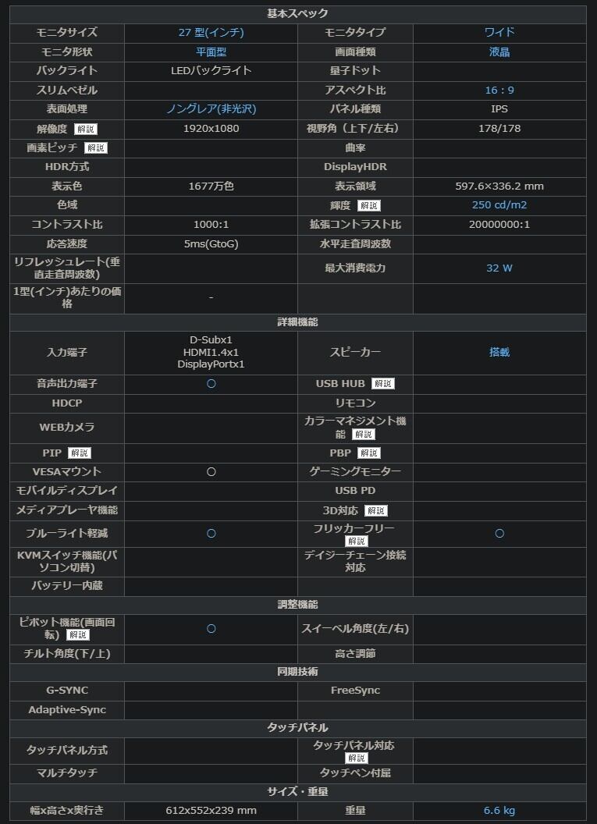Click the 解説 tag beside 輝度
Image resolution: width=597 pixels, height=824 pixels.
(x=369, y=205)
